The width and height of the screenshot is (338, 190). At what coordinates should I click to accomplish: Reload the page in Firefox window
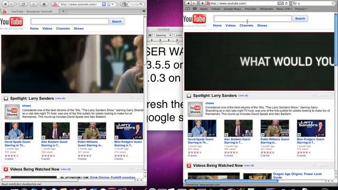(x=23, y=4)
